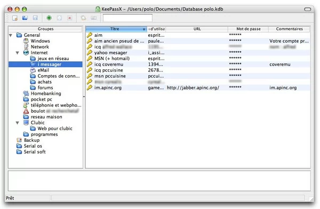Select the General group folder icon
Viewport: 320px width, 209px height.
point(19,35)
